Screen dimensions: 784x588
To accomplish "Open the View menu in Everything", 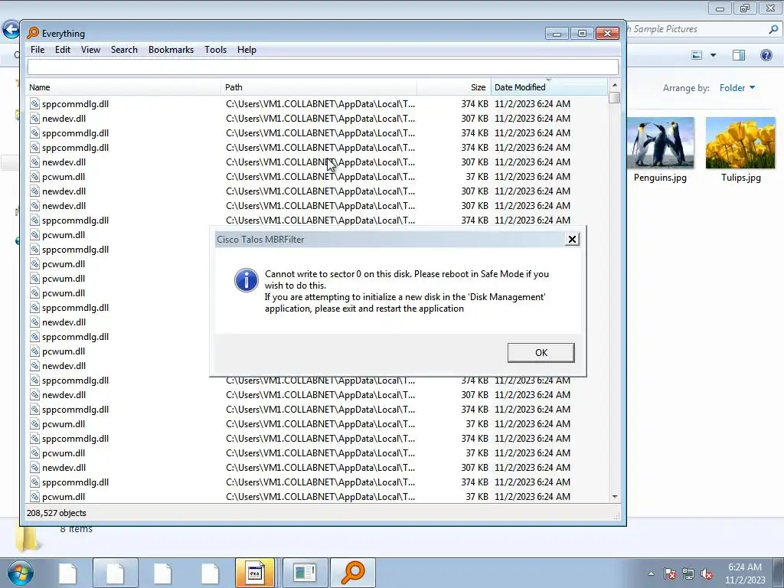I will pos(90,50).
